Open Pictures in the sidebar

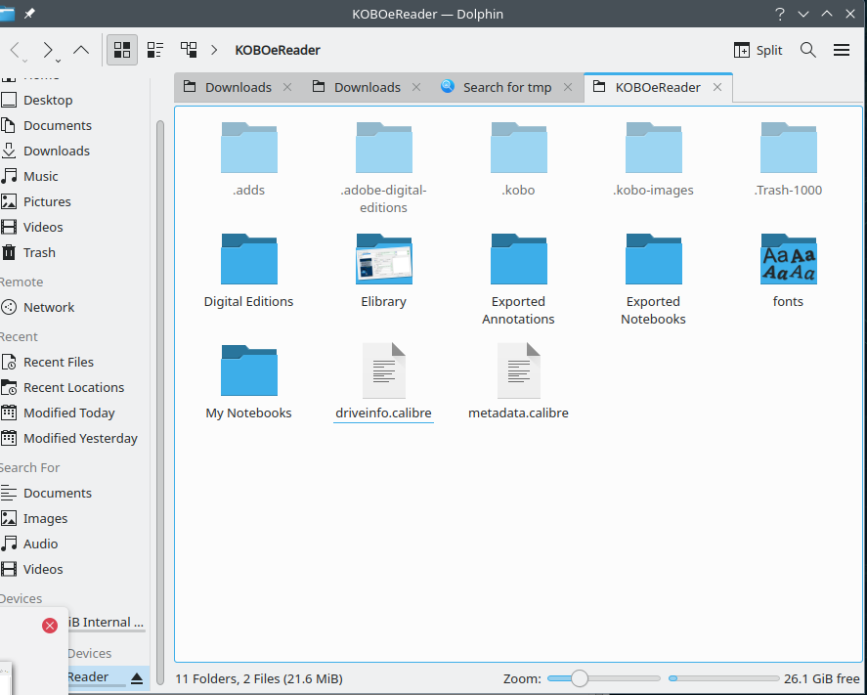coord(74,201)
